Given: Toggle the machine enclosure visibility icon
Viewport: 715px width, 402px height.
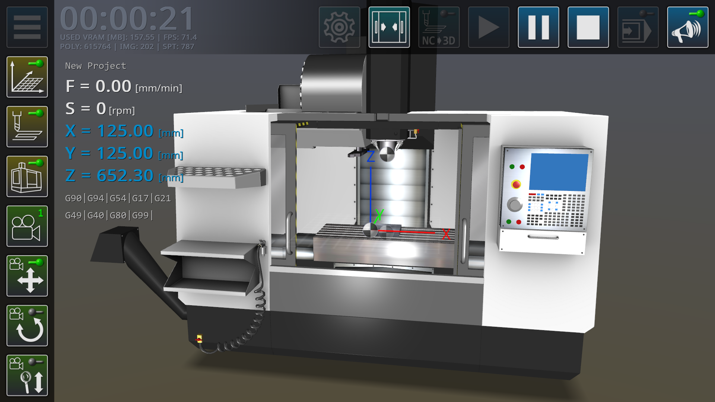Looking at the screenshot, I should 27,176.
